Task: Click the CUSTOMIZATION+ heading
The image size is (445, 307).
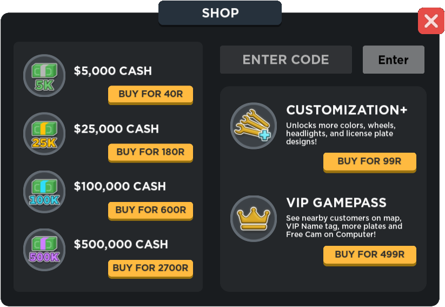Action: 347,110
